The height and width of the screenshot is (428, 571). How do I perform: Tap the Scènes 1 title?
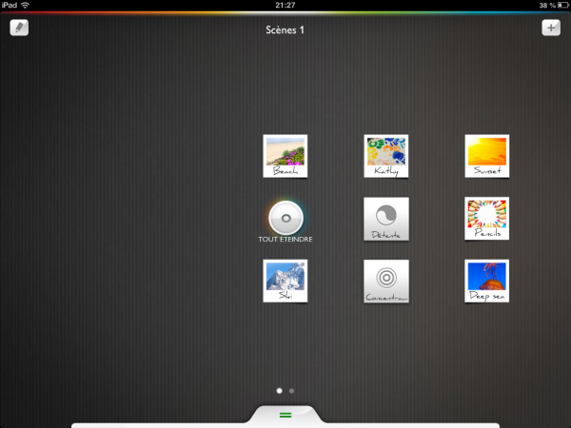point(285,30)
